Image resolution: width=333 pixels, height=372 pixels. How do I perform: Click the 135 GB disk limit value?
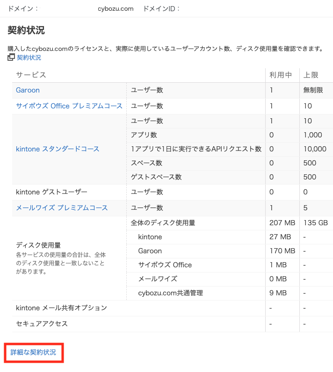click(316, 223)
